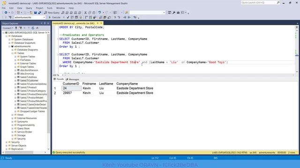The image size is (300, 168).
Task: Click the CompanyName column header
Action: coord(127,84)
